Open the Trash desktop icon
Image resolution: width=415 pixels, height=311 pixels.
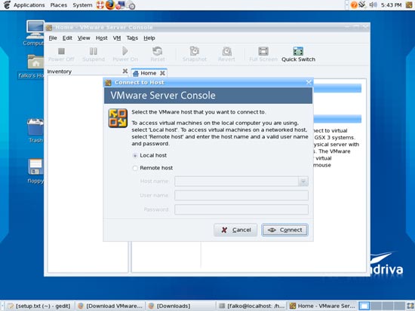coord(35,130)
